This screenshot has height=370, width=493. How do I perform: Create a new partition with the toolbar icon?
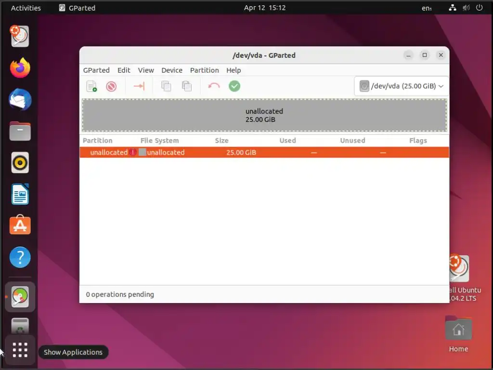point(91,86)
